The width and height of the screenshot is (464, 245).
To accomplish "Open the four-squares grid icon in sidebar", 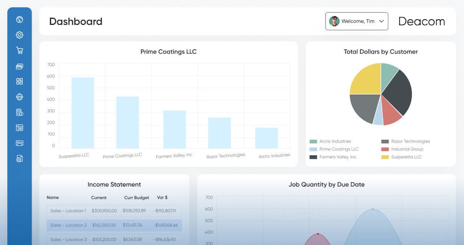I will [20, 81].
